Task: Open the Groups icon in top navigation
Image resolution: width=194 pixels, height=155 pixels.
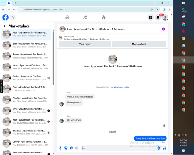Action: [104, 17]
